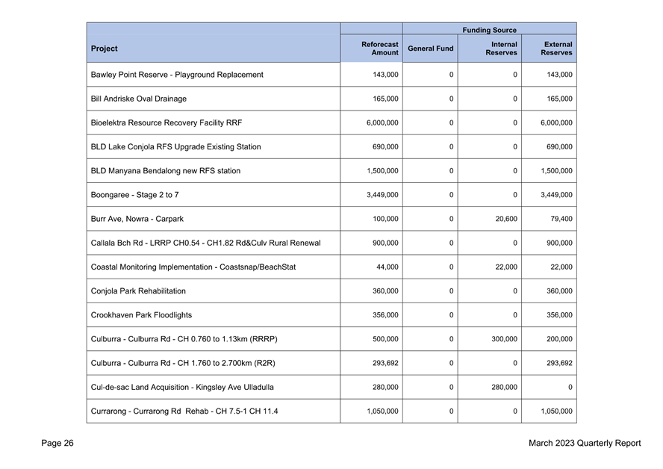Image resolution: width=663 pixels, height=469 pixels.
Task: Click Burr Ave reforecast amount 100,000
Action: point(385,219)
